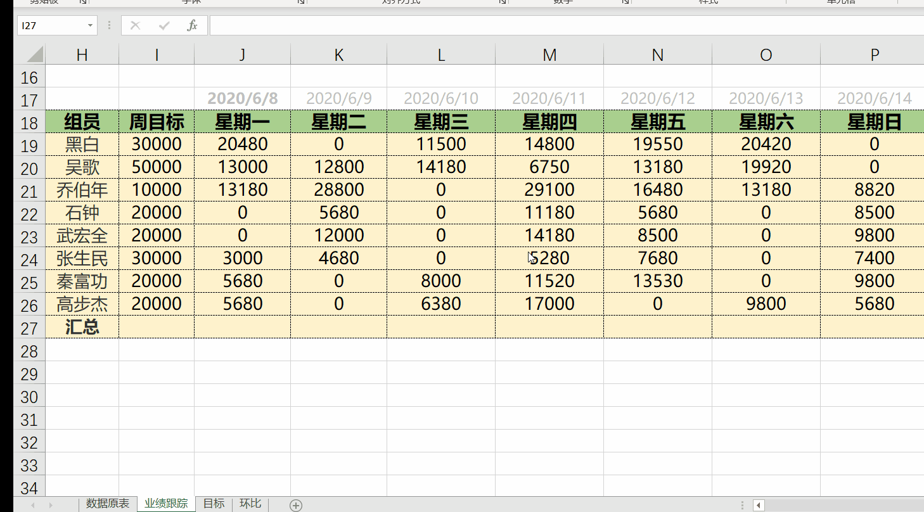Select the name cell 武宏全
Image resolution: width=924 pixels, height=512 pixels.
(82, 236)
